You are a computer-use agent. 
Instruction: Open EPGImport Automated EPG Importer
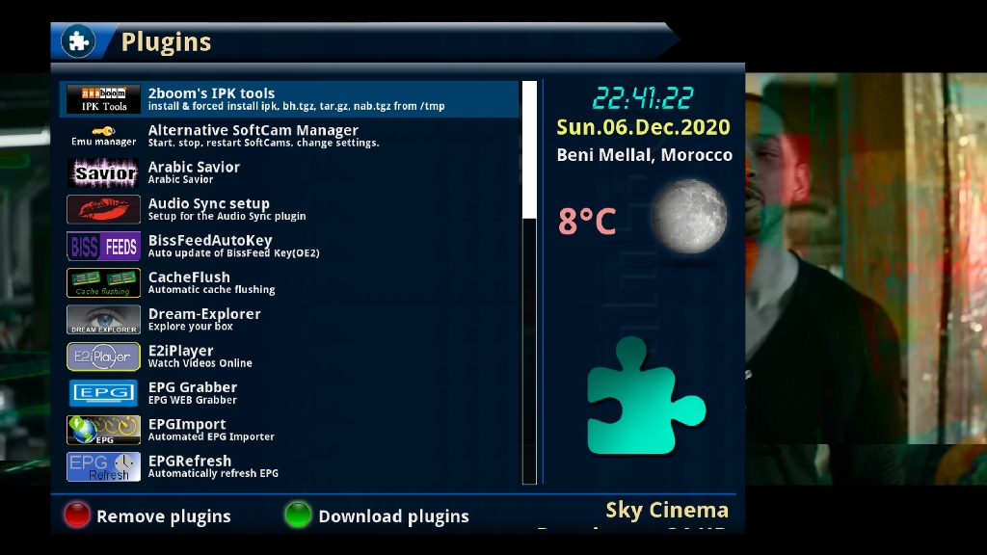pos(289,430)
